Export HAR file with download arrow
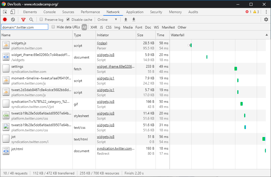This screenshot has width=271, height=177. tap(134, 19)
